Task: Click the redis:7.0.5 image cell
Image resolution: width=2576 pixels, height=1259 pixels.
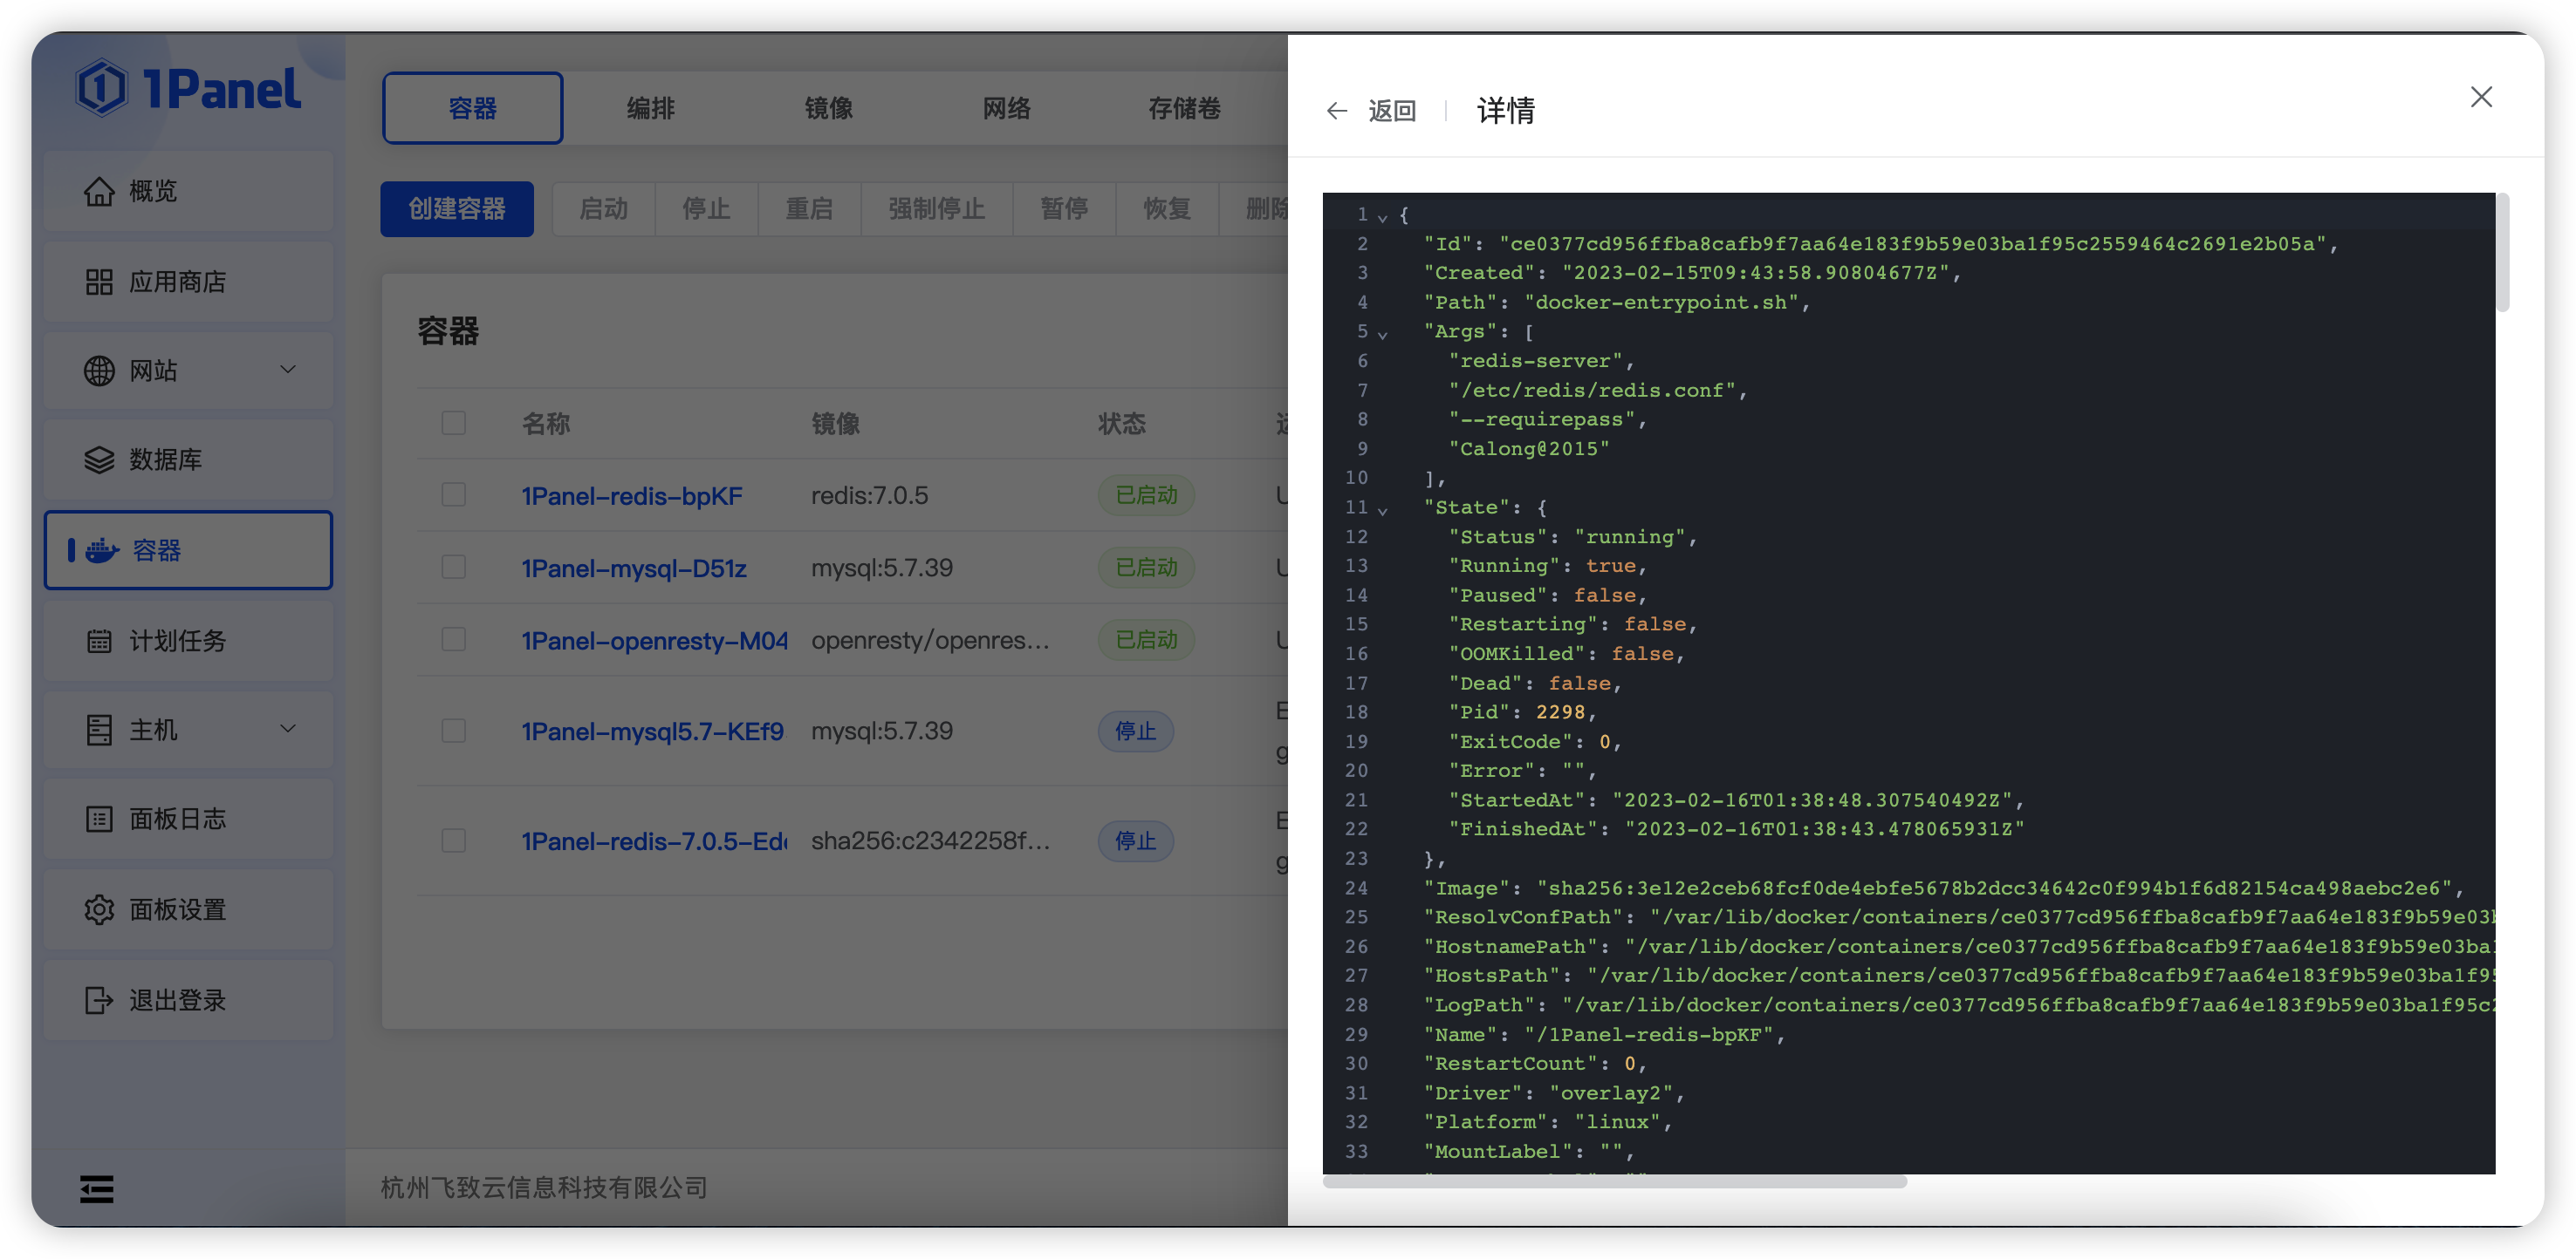Action: [x=869, y=494]
